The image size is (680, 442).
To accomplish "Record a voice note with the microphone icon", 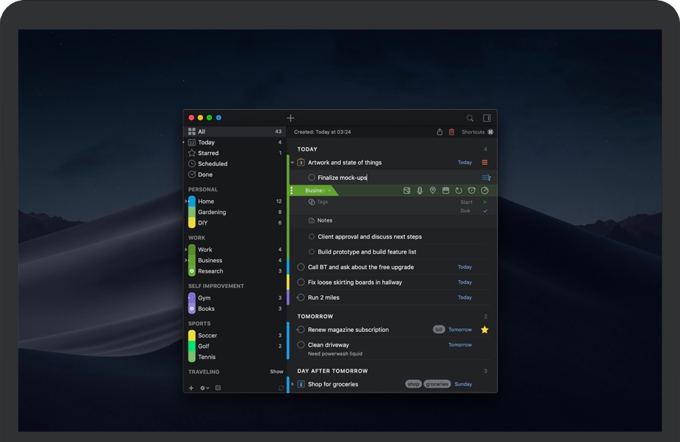I will pyautogui.click(x=420, y=190).
